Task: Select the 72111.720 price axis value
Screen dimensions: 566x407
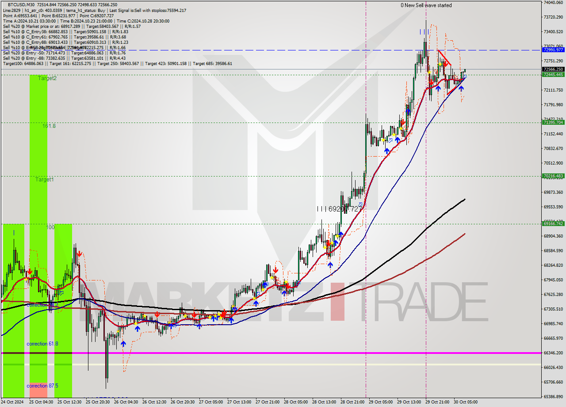Action: pos(553,90)
